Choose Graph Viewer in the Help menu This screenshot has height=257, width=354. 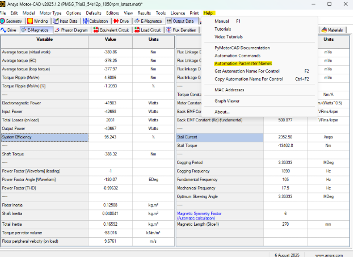tap(227, 101)
